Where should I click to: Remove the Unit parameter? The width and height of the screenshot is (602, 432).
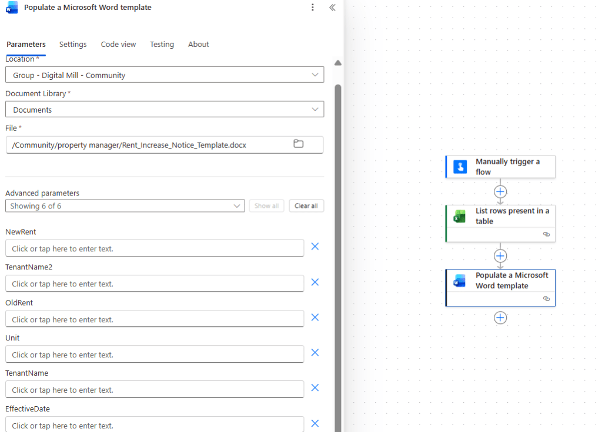[x=315, y=353]
